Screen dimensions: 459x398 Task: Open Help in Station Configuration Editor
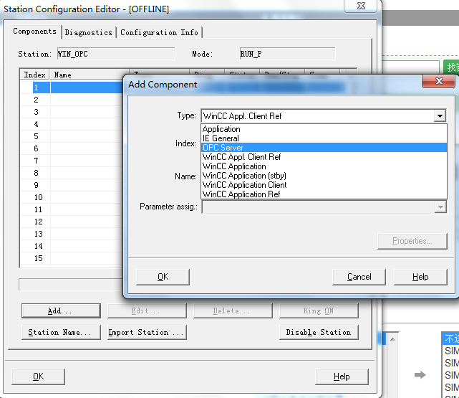342,376
